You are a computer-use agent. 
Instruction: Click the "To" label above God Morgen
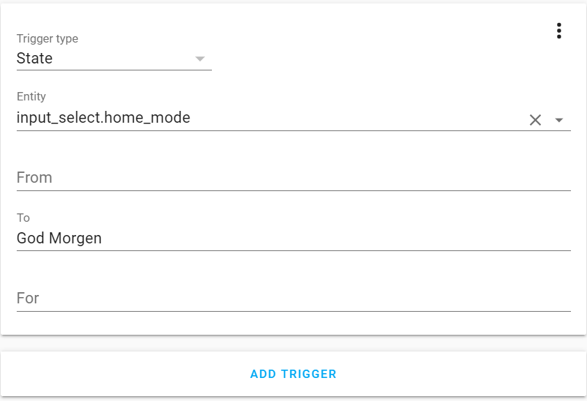(23, 218)
